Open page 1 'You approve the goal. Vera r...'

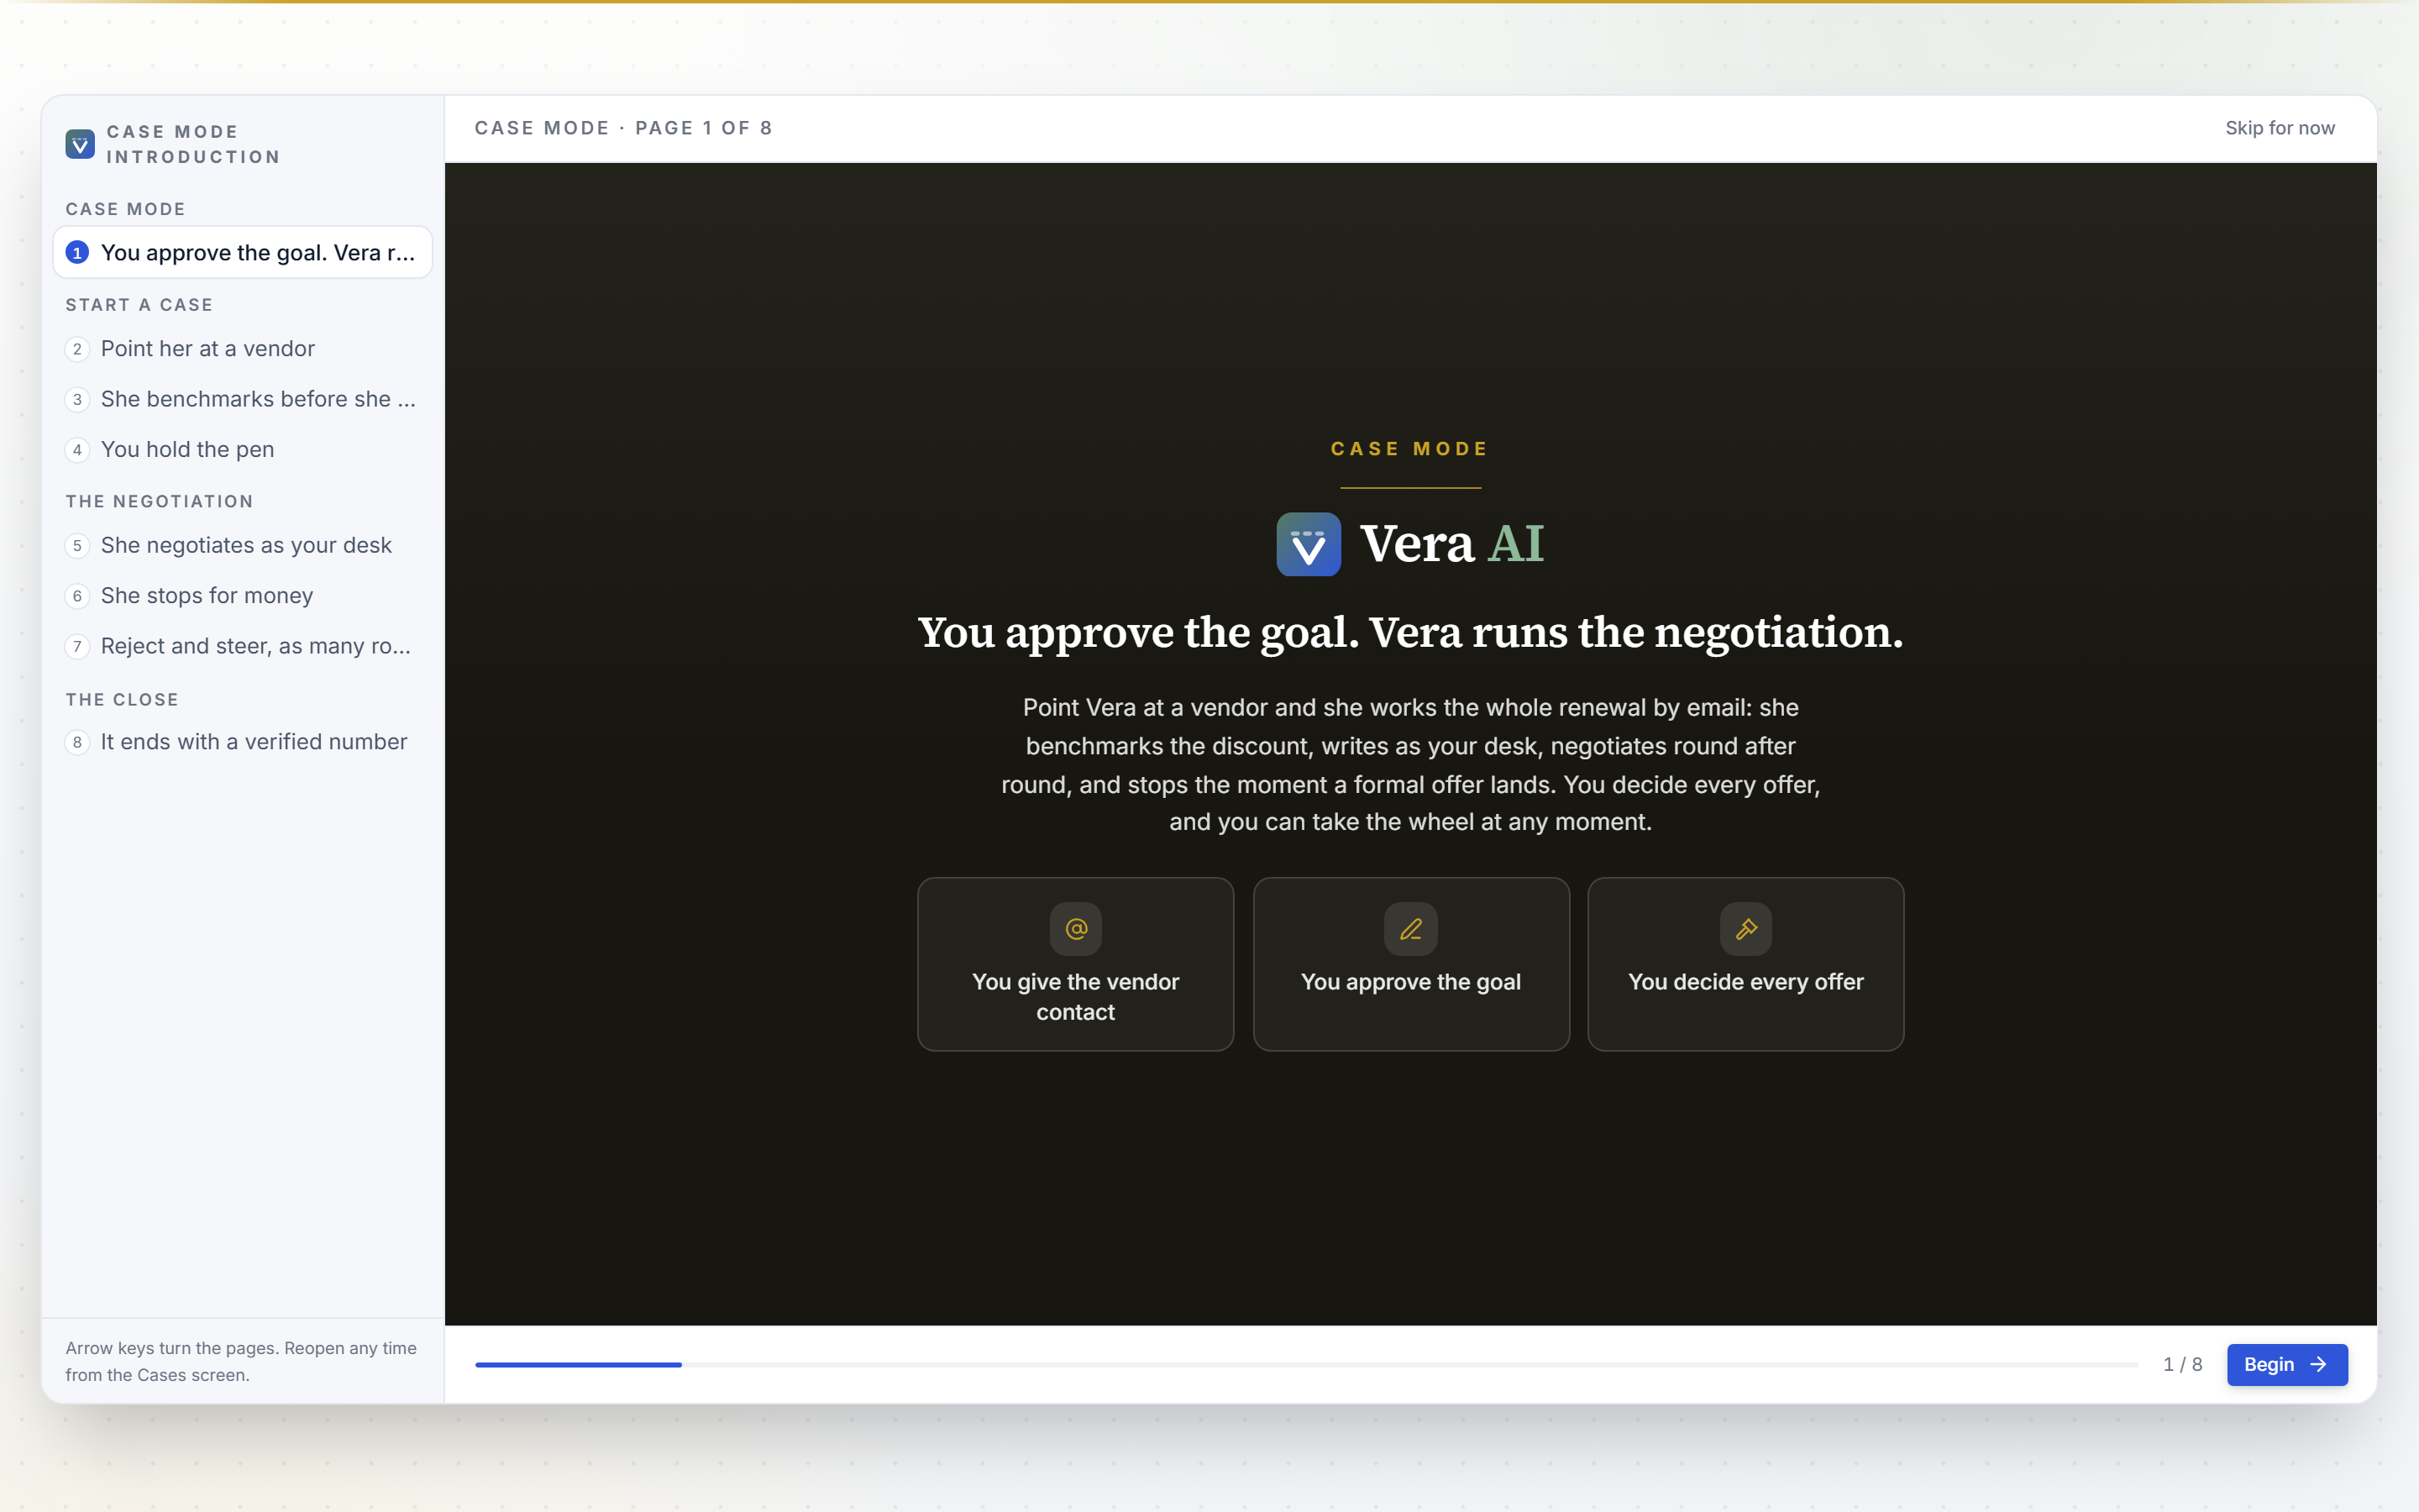pyautogui.click(x=243, y=253)
